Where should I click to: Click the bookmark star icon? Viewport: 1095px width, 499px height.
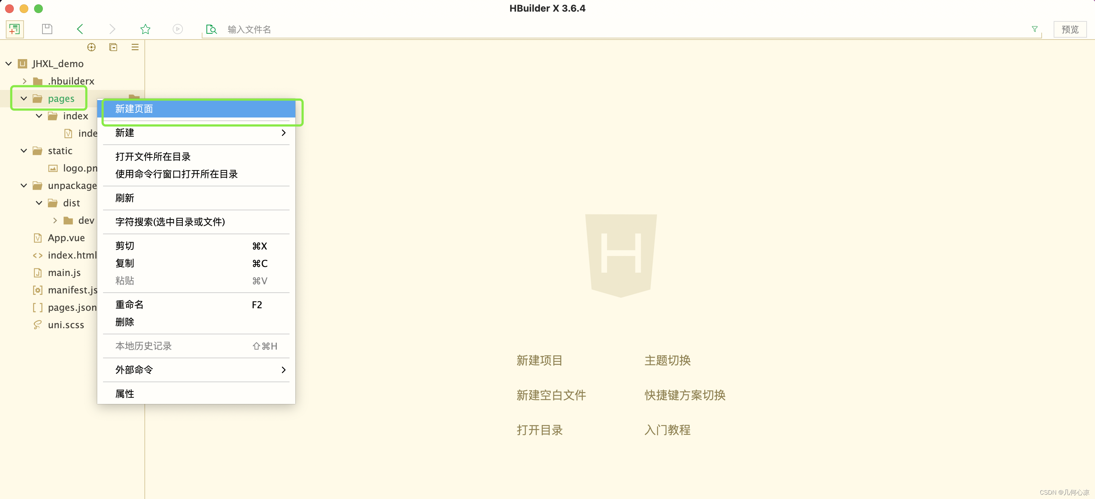(145, 29)
